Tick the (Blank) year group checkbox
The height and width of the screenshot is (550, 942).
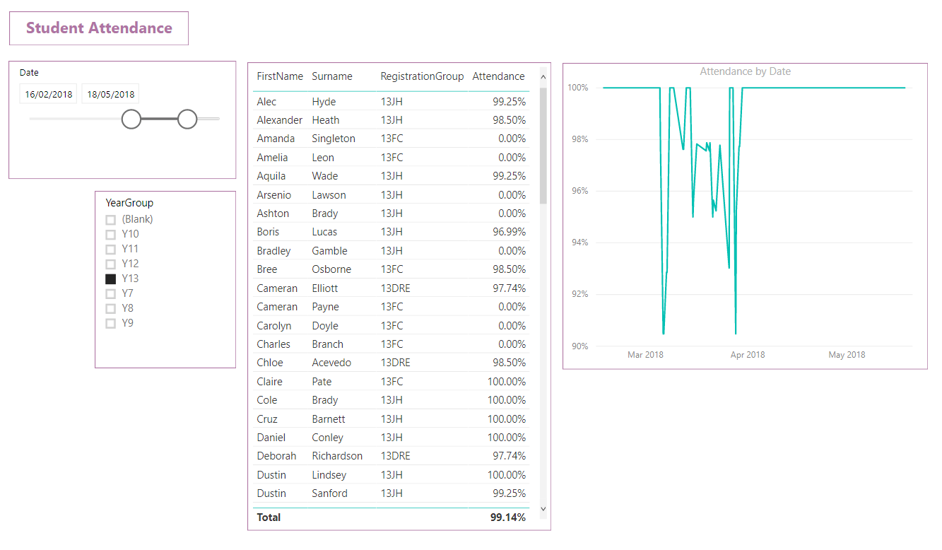click(110, 220)
